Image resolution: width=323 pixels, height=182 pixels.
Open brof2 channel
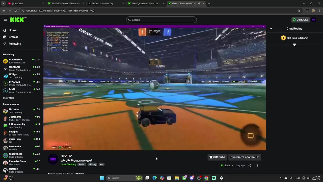(21, 90)
